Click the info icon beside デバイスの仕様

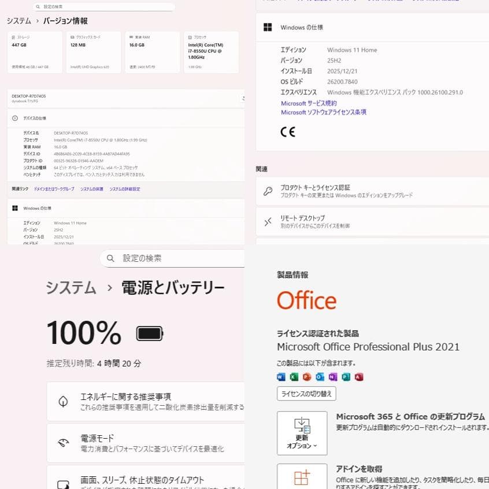tap(14, 118)
